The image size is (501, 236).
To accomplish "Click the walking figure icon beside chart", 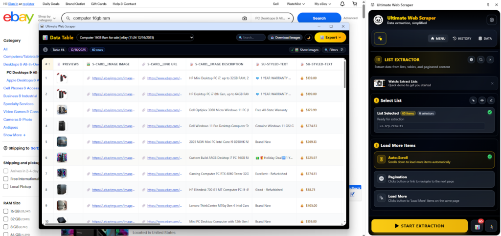I will [491, 226].
